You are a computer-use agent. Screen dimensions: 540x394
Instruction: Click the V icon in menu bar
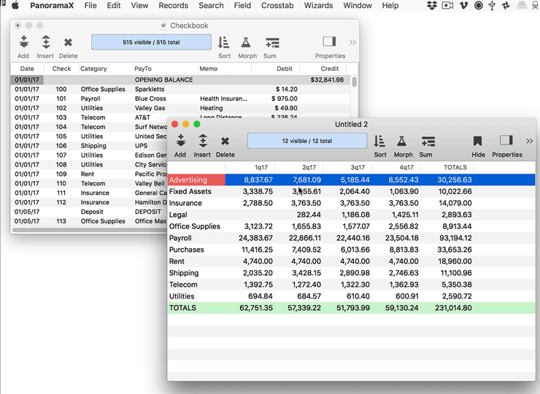(463, 6)
